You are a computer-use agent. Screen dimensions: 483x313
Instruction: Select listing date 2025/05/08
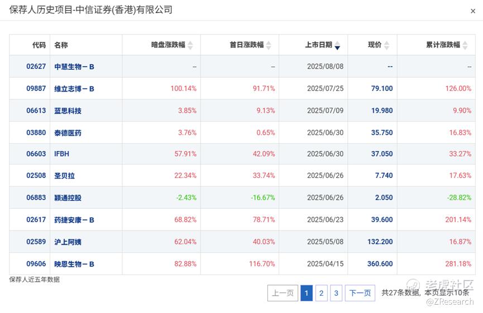(x=326, y=242)
